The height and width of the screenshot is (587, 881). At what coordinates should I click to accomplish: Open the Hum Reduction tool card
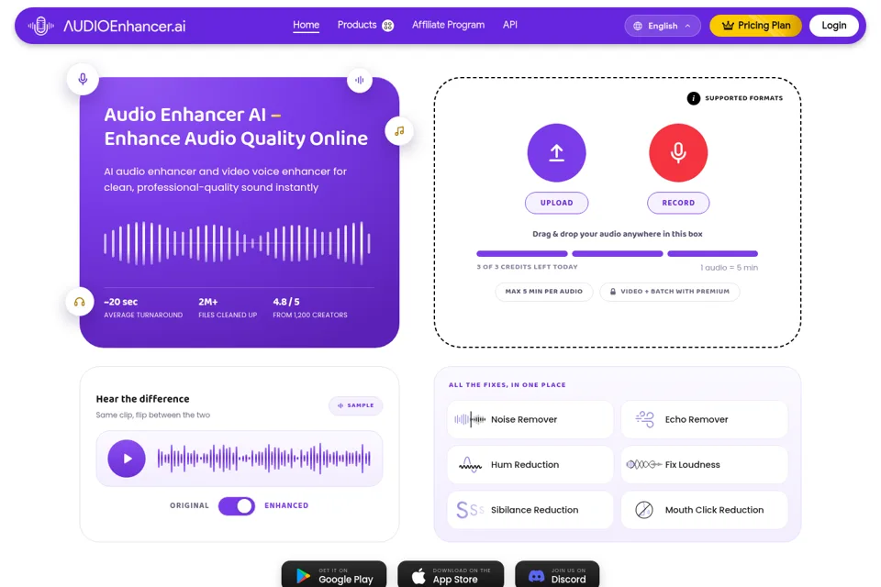coord(530,464)
